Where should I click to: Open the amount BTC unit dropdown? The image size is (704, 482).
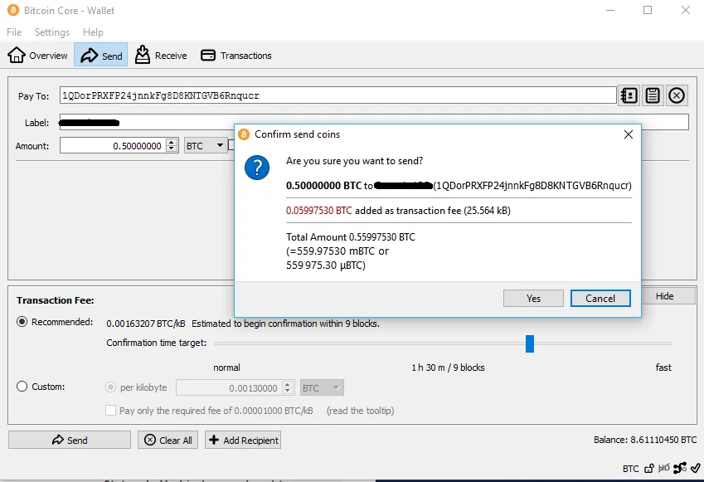click(205, 145)
